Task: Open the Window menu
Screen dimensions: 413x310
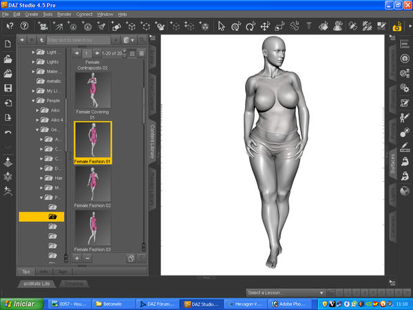Action: (105, 14)
